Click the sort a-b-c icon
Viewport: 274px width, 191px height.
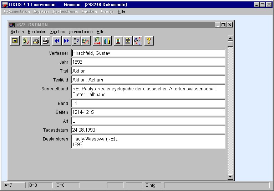tap(137, 41)
